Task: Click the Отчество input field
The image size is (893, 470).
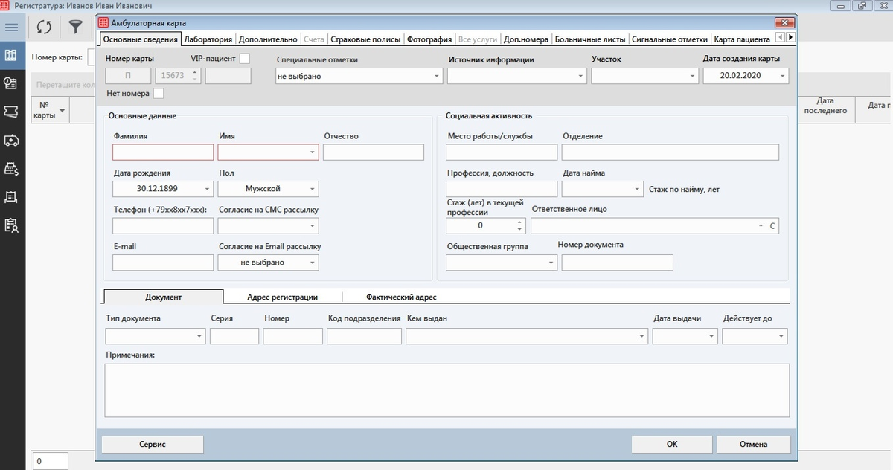Action: (x=374, y=152)
